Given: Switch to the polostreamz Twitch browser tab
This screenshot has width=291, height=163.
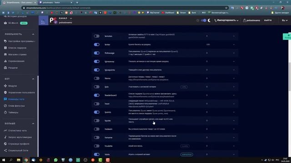Looking at the screenshot, I should tap(55, 3).
